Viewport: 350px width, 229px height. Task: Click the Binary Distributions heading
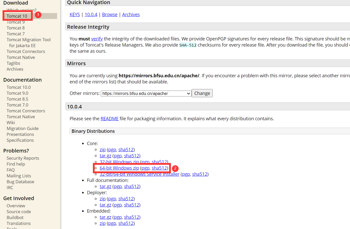tap(93, 131)
